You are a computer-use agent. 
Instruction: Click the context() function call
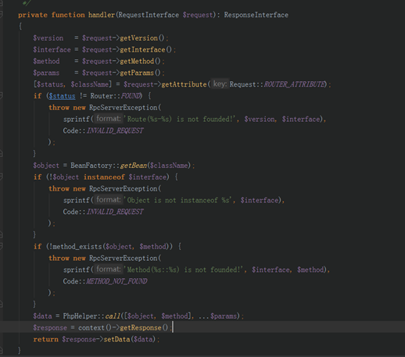(x=95, y=327)
